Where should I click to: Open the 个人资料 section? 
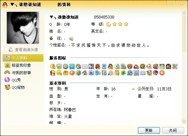point(23,58)
